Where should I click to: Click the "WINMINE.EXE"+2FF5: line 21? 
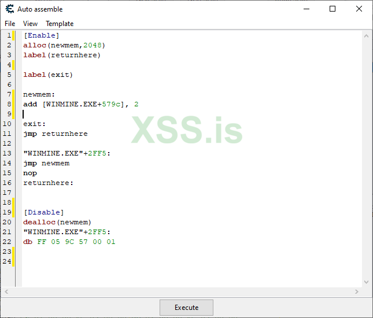pos(67,232)
